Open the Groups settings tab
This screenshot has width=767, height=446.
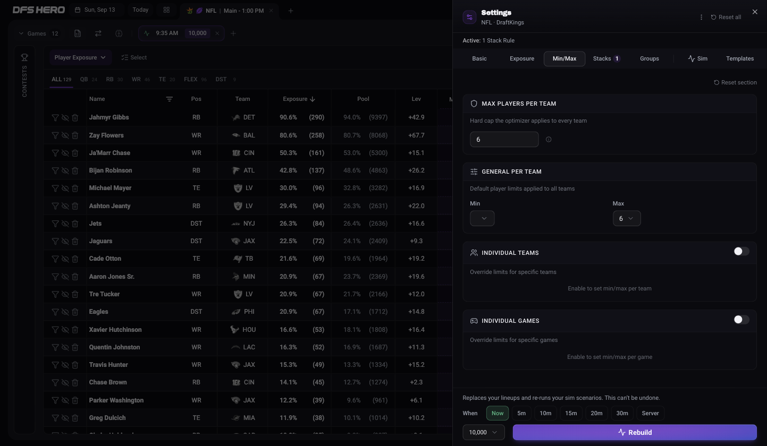tap(650, 58)
